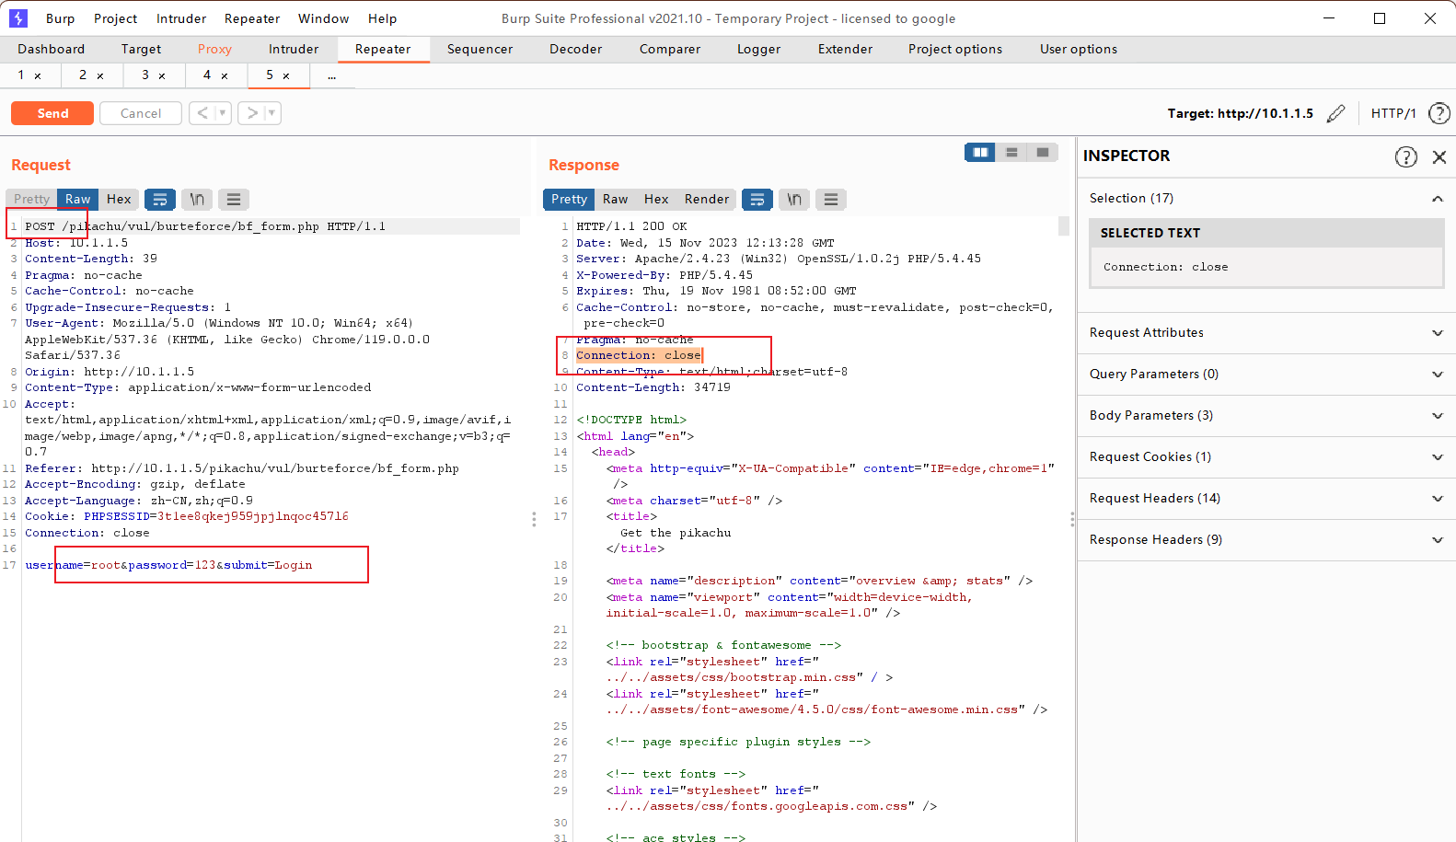This screenshot has height=842, width=1456.
Task: Toggle non-printable chars \n in Request pane
Action: click(197, 199)
